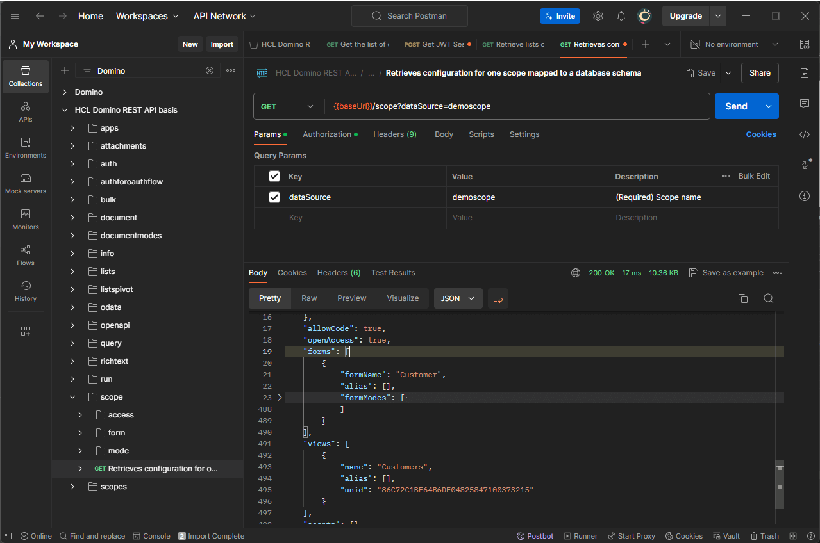Search the response body with magnifier icon

[768, 298]
